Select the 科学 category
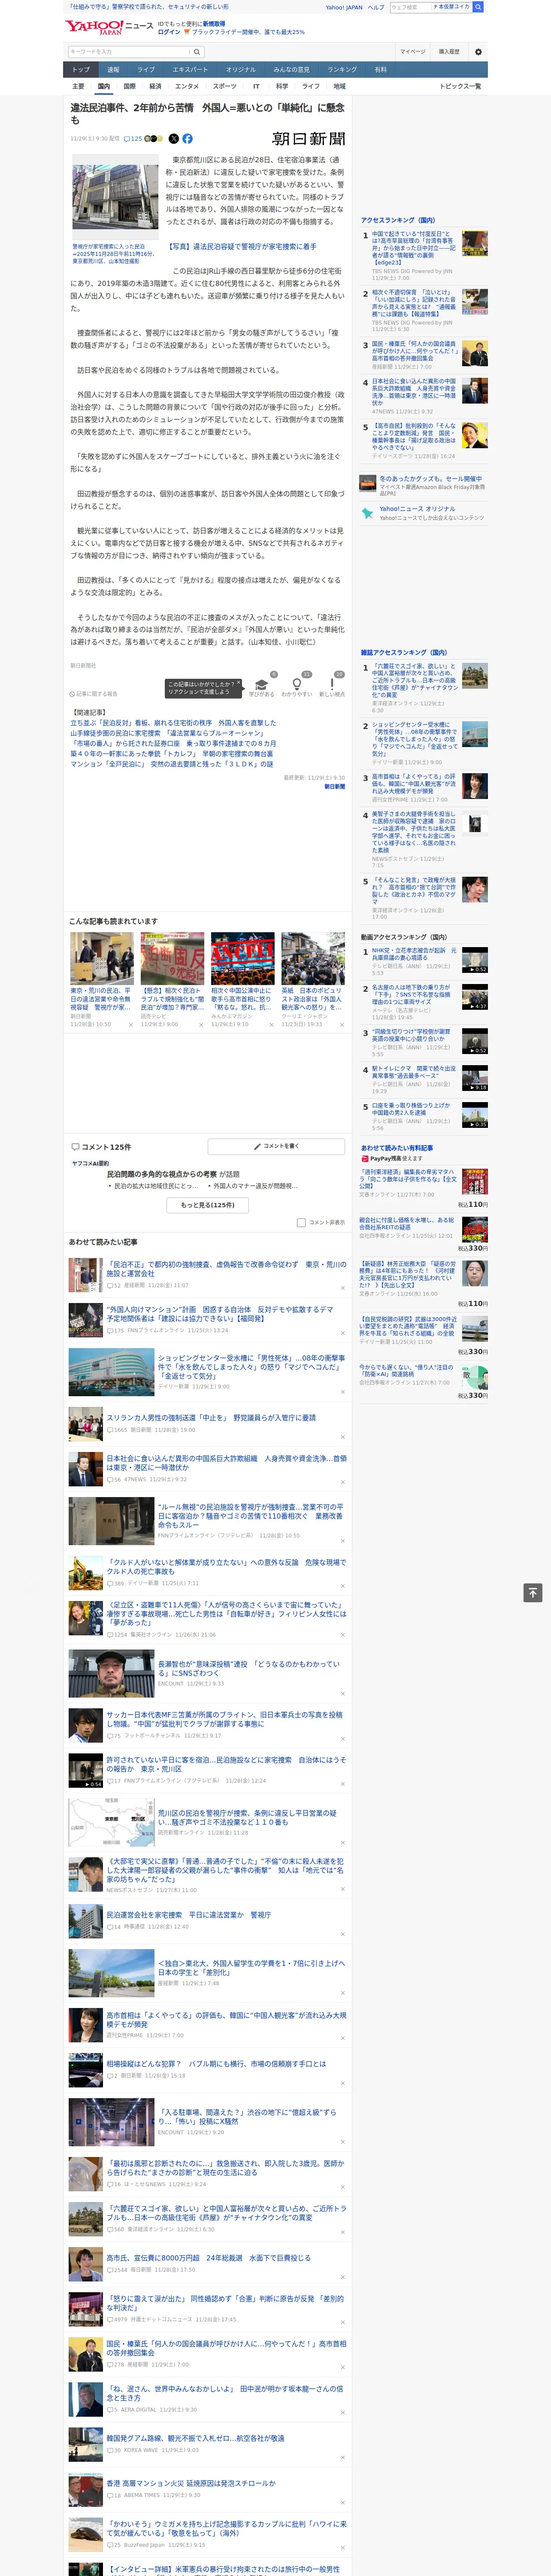 (282, 86)
